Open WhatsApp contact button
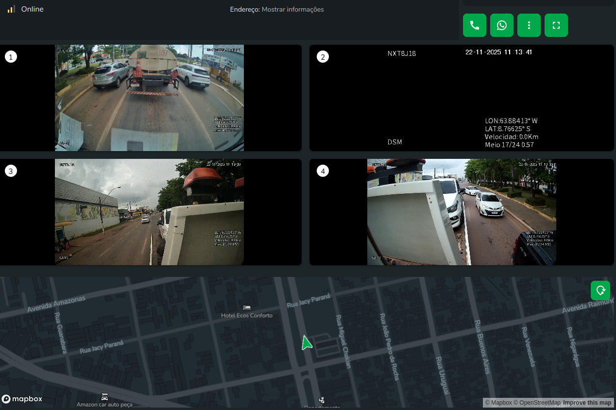Viewport: 616px width, 410px height. click(x=501, y=25)
